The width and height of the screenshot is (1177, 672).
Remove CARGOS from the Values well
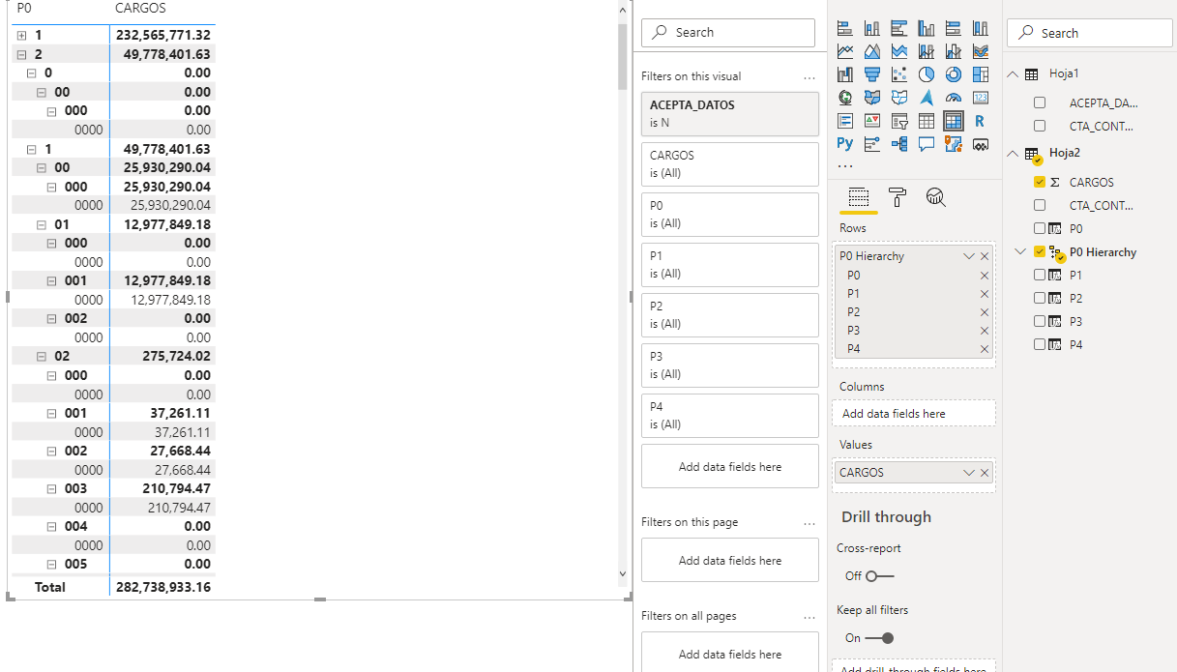click(985, 473)
